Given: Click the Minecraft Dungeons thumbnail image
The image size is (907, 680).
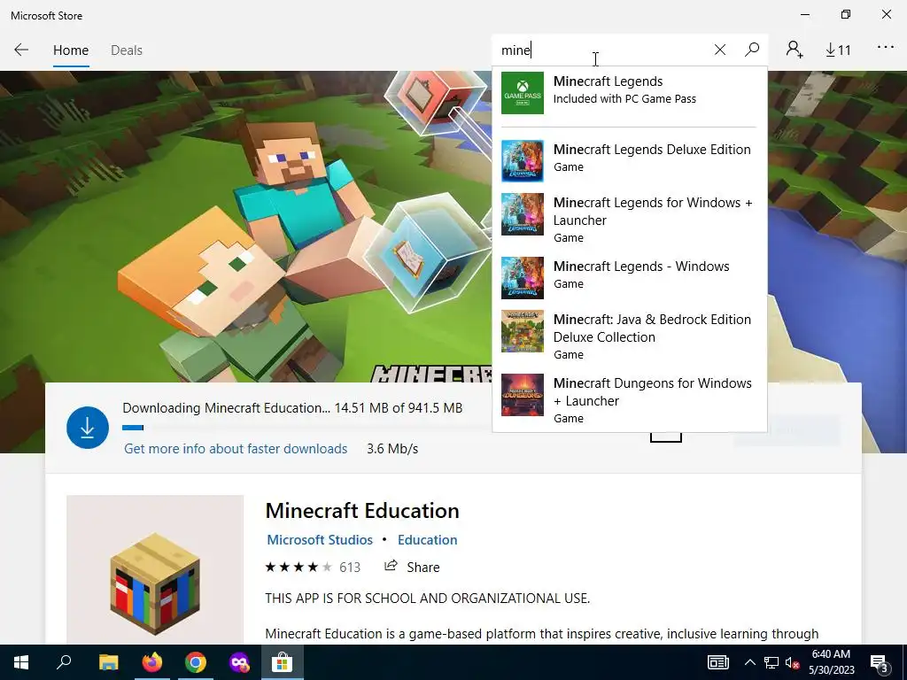Looking at the screenshot, I should (x=523, y=395).
